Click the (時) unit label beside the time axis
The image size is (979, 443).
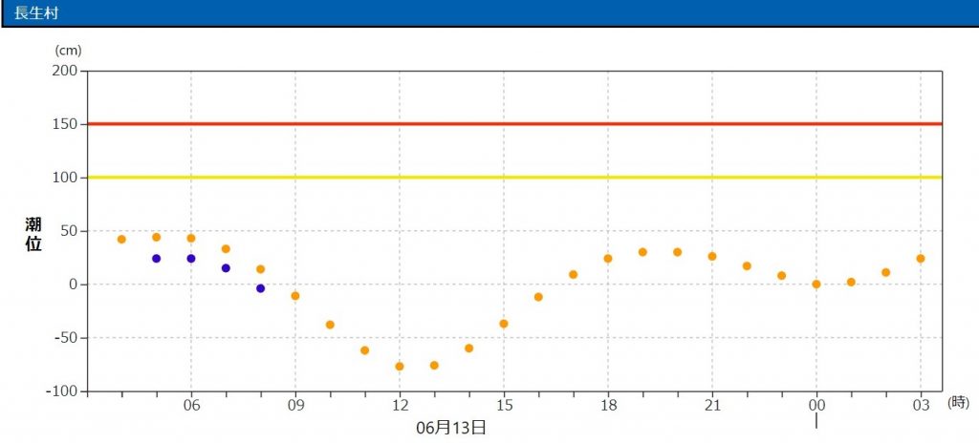tap(958, 403)
